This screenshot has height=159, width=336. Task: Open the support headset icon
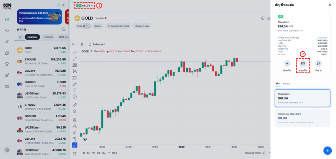pyautogui.click(x=7, y=150)
